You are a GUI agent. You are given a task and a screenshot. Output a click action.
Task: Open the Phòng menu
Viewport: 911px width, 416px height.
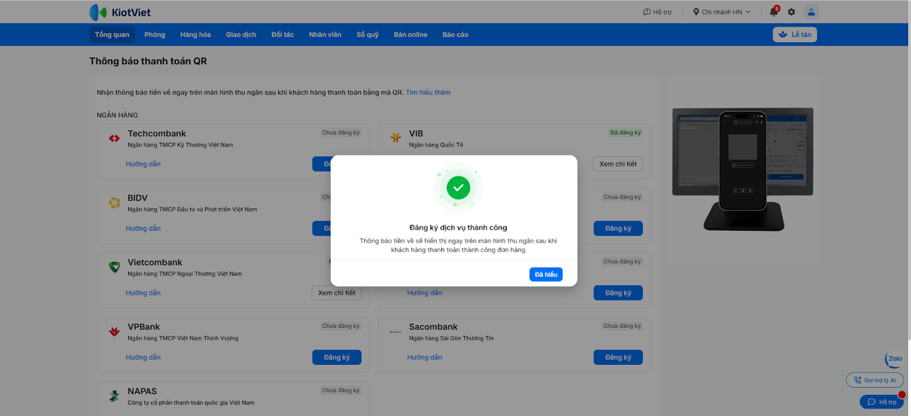click(155, 35)
